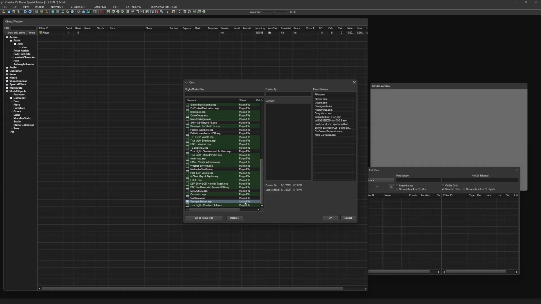
Task: Expand the Audio tree category
Action: tap(7, 68)
